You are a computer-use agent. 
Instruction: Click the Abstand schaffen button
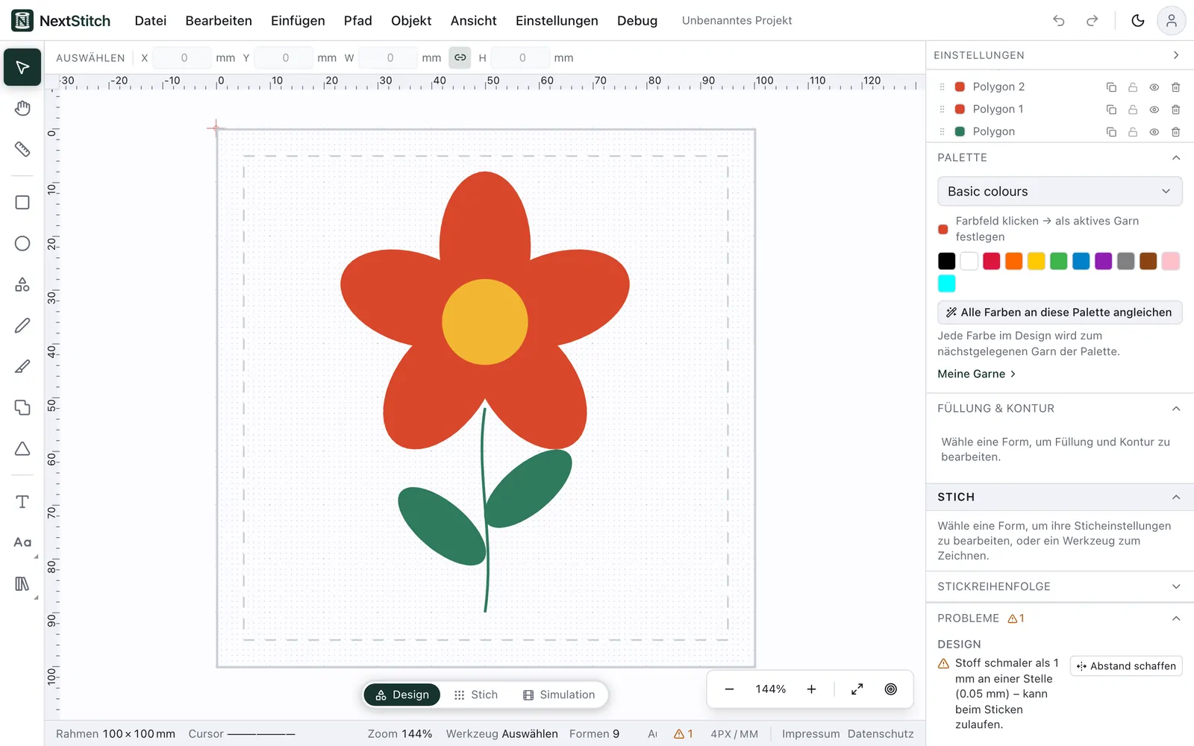pyautogui.click(x=1126, y=666)
